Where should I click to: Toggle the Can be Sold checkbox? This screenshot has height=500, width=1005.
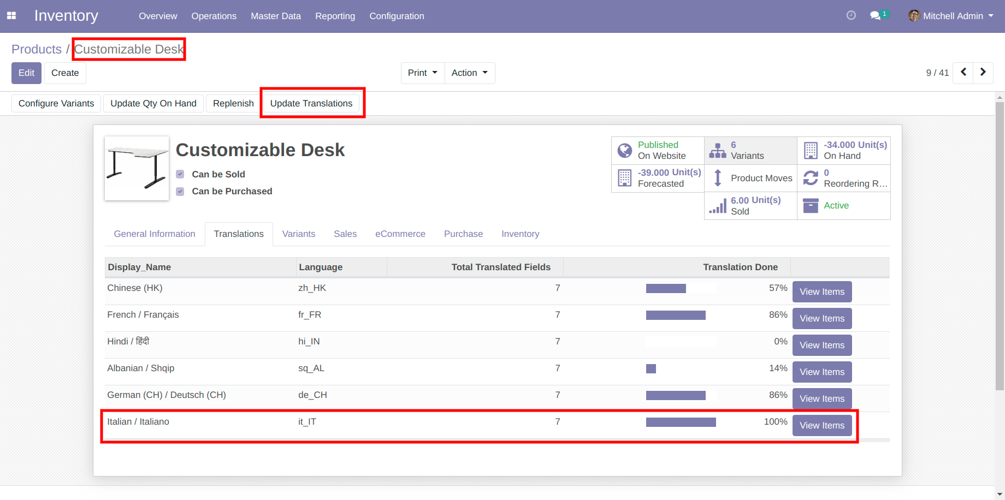point(180,174)
